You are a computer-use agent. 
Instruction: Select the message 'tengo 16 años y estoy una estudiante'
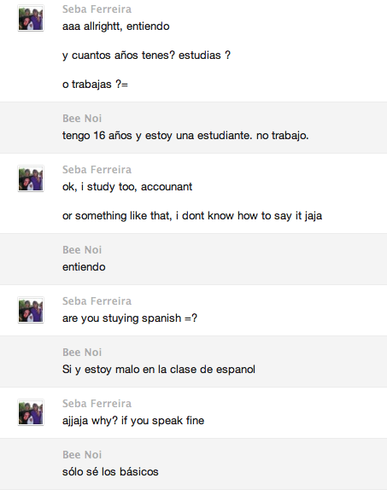pos(185,136)
